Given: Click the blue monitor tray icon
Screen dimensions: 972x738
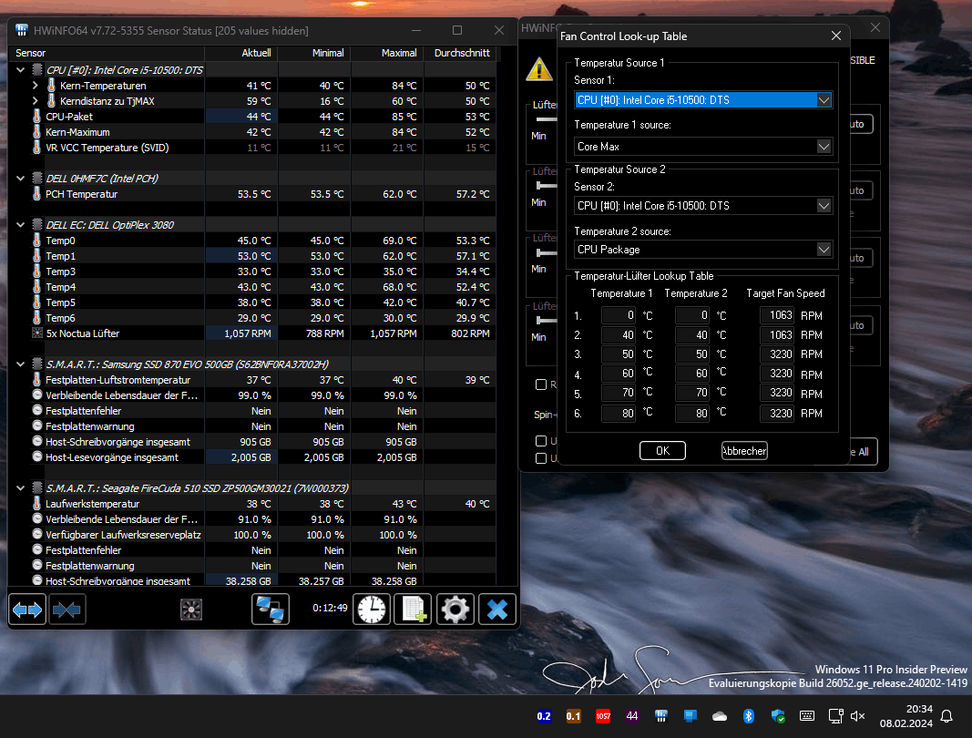Looking at the screenshot, I should click(690, 716).
